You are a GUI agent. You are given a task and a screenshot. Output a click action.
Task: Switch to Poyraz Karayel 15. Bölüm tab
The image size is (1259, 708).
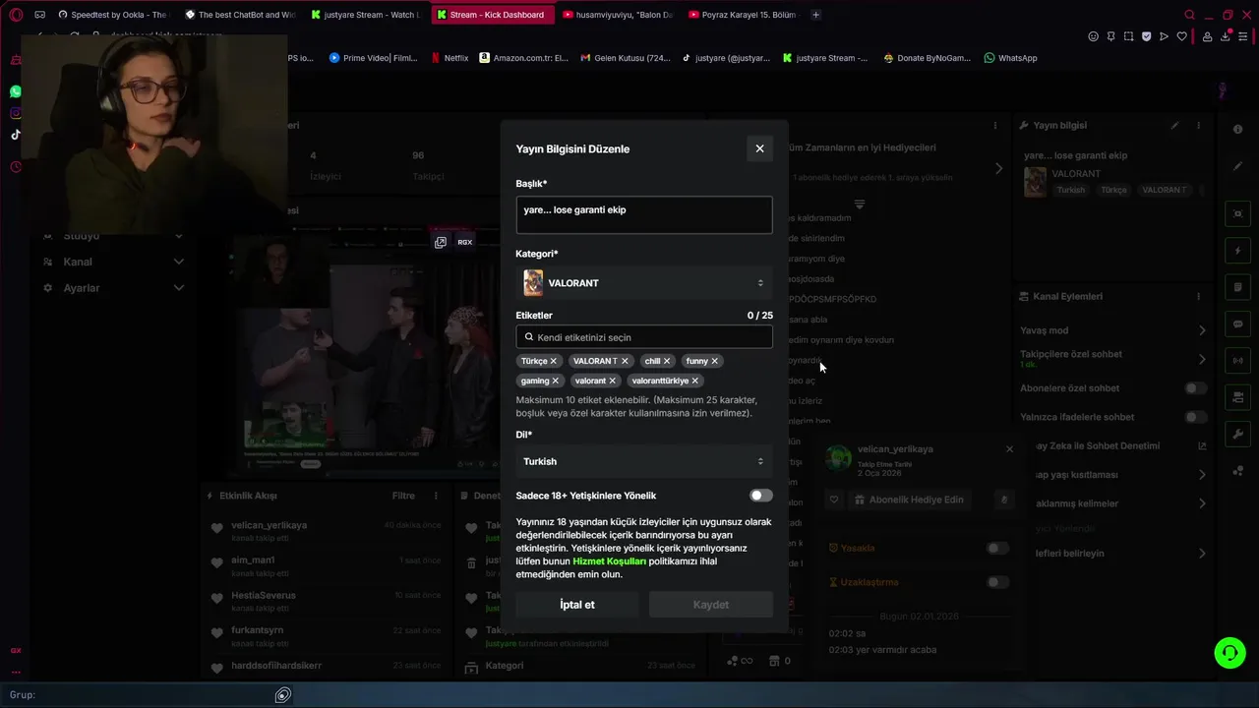click(745, 15)
